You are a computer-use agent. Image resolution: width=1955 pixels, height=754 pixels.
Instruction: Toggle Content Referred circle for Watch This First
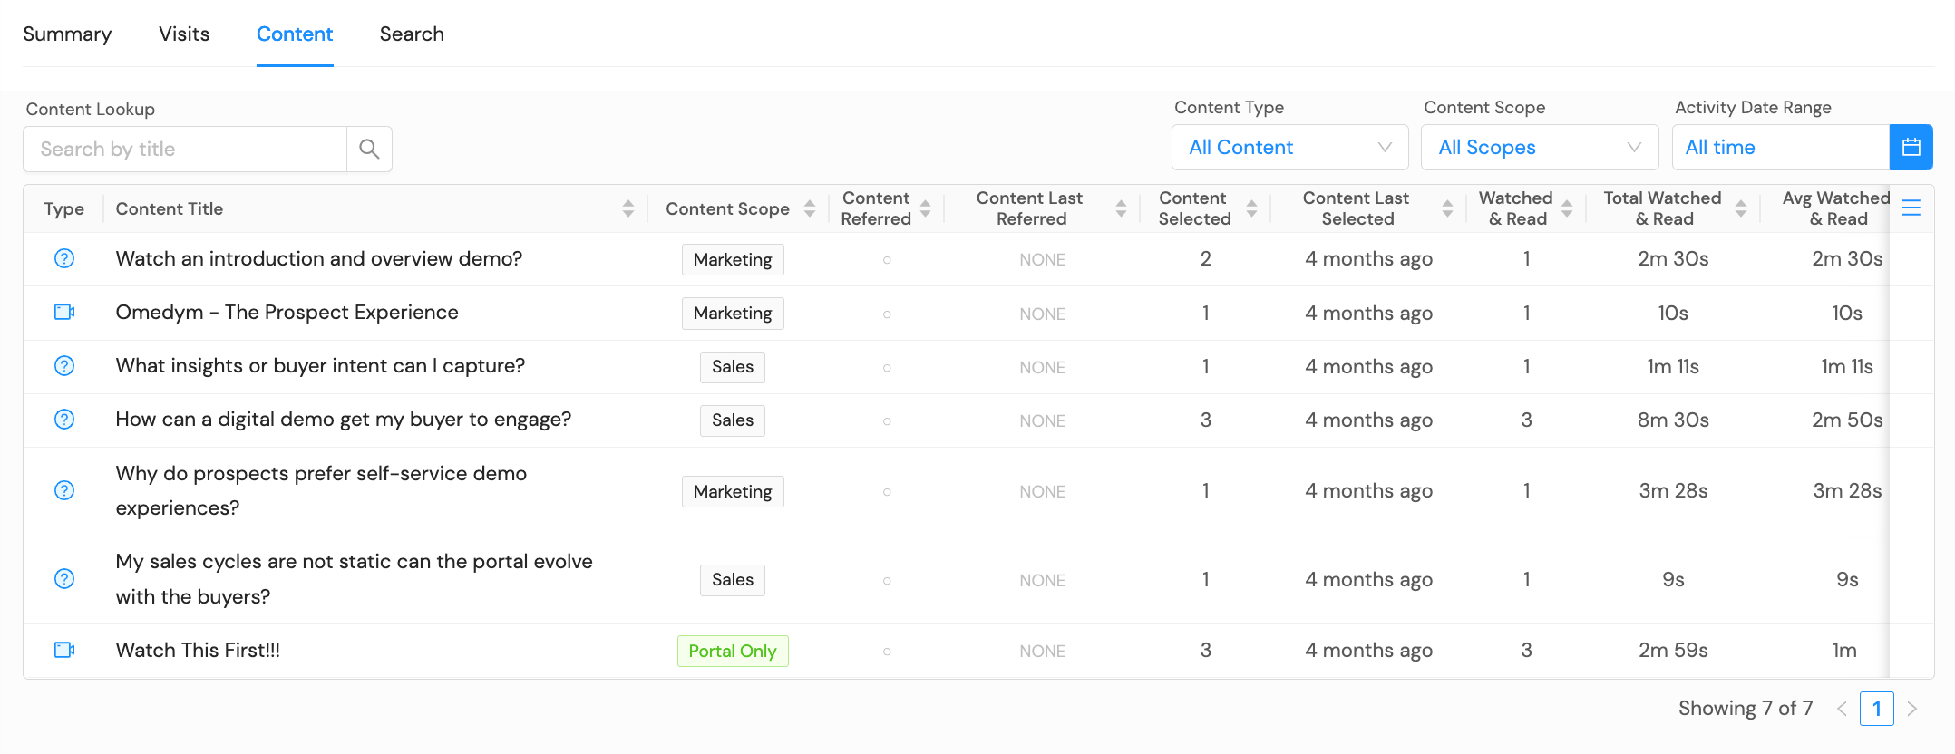pyautogui.click(x=887, y=651)
